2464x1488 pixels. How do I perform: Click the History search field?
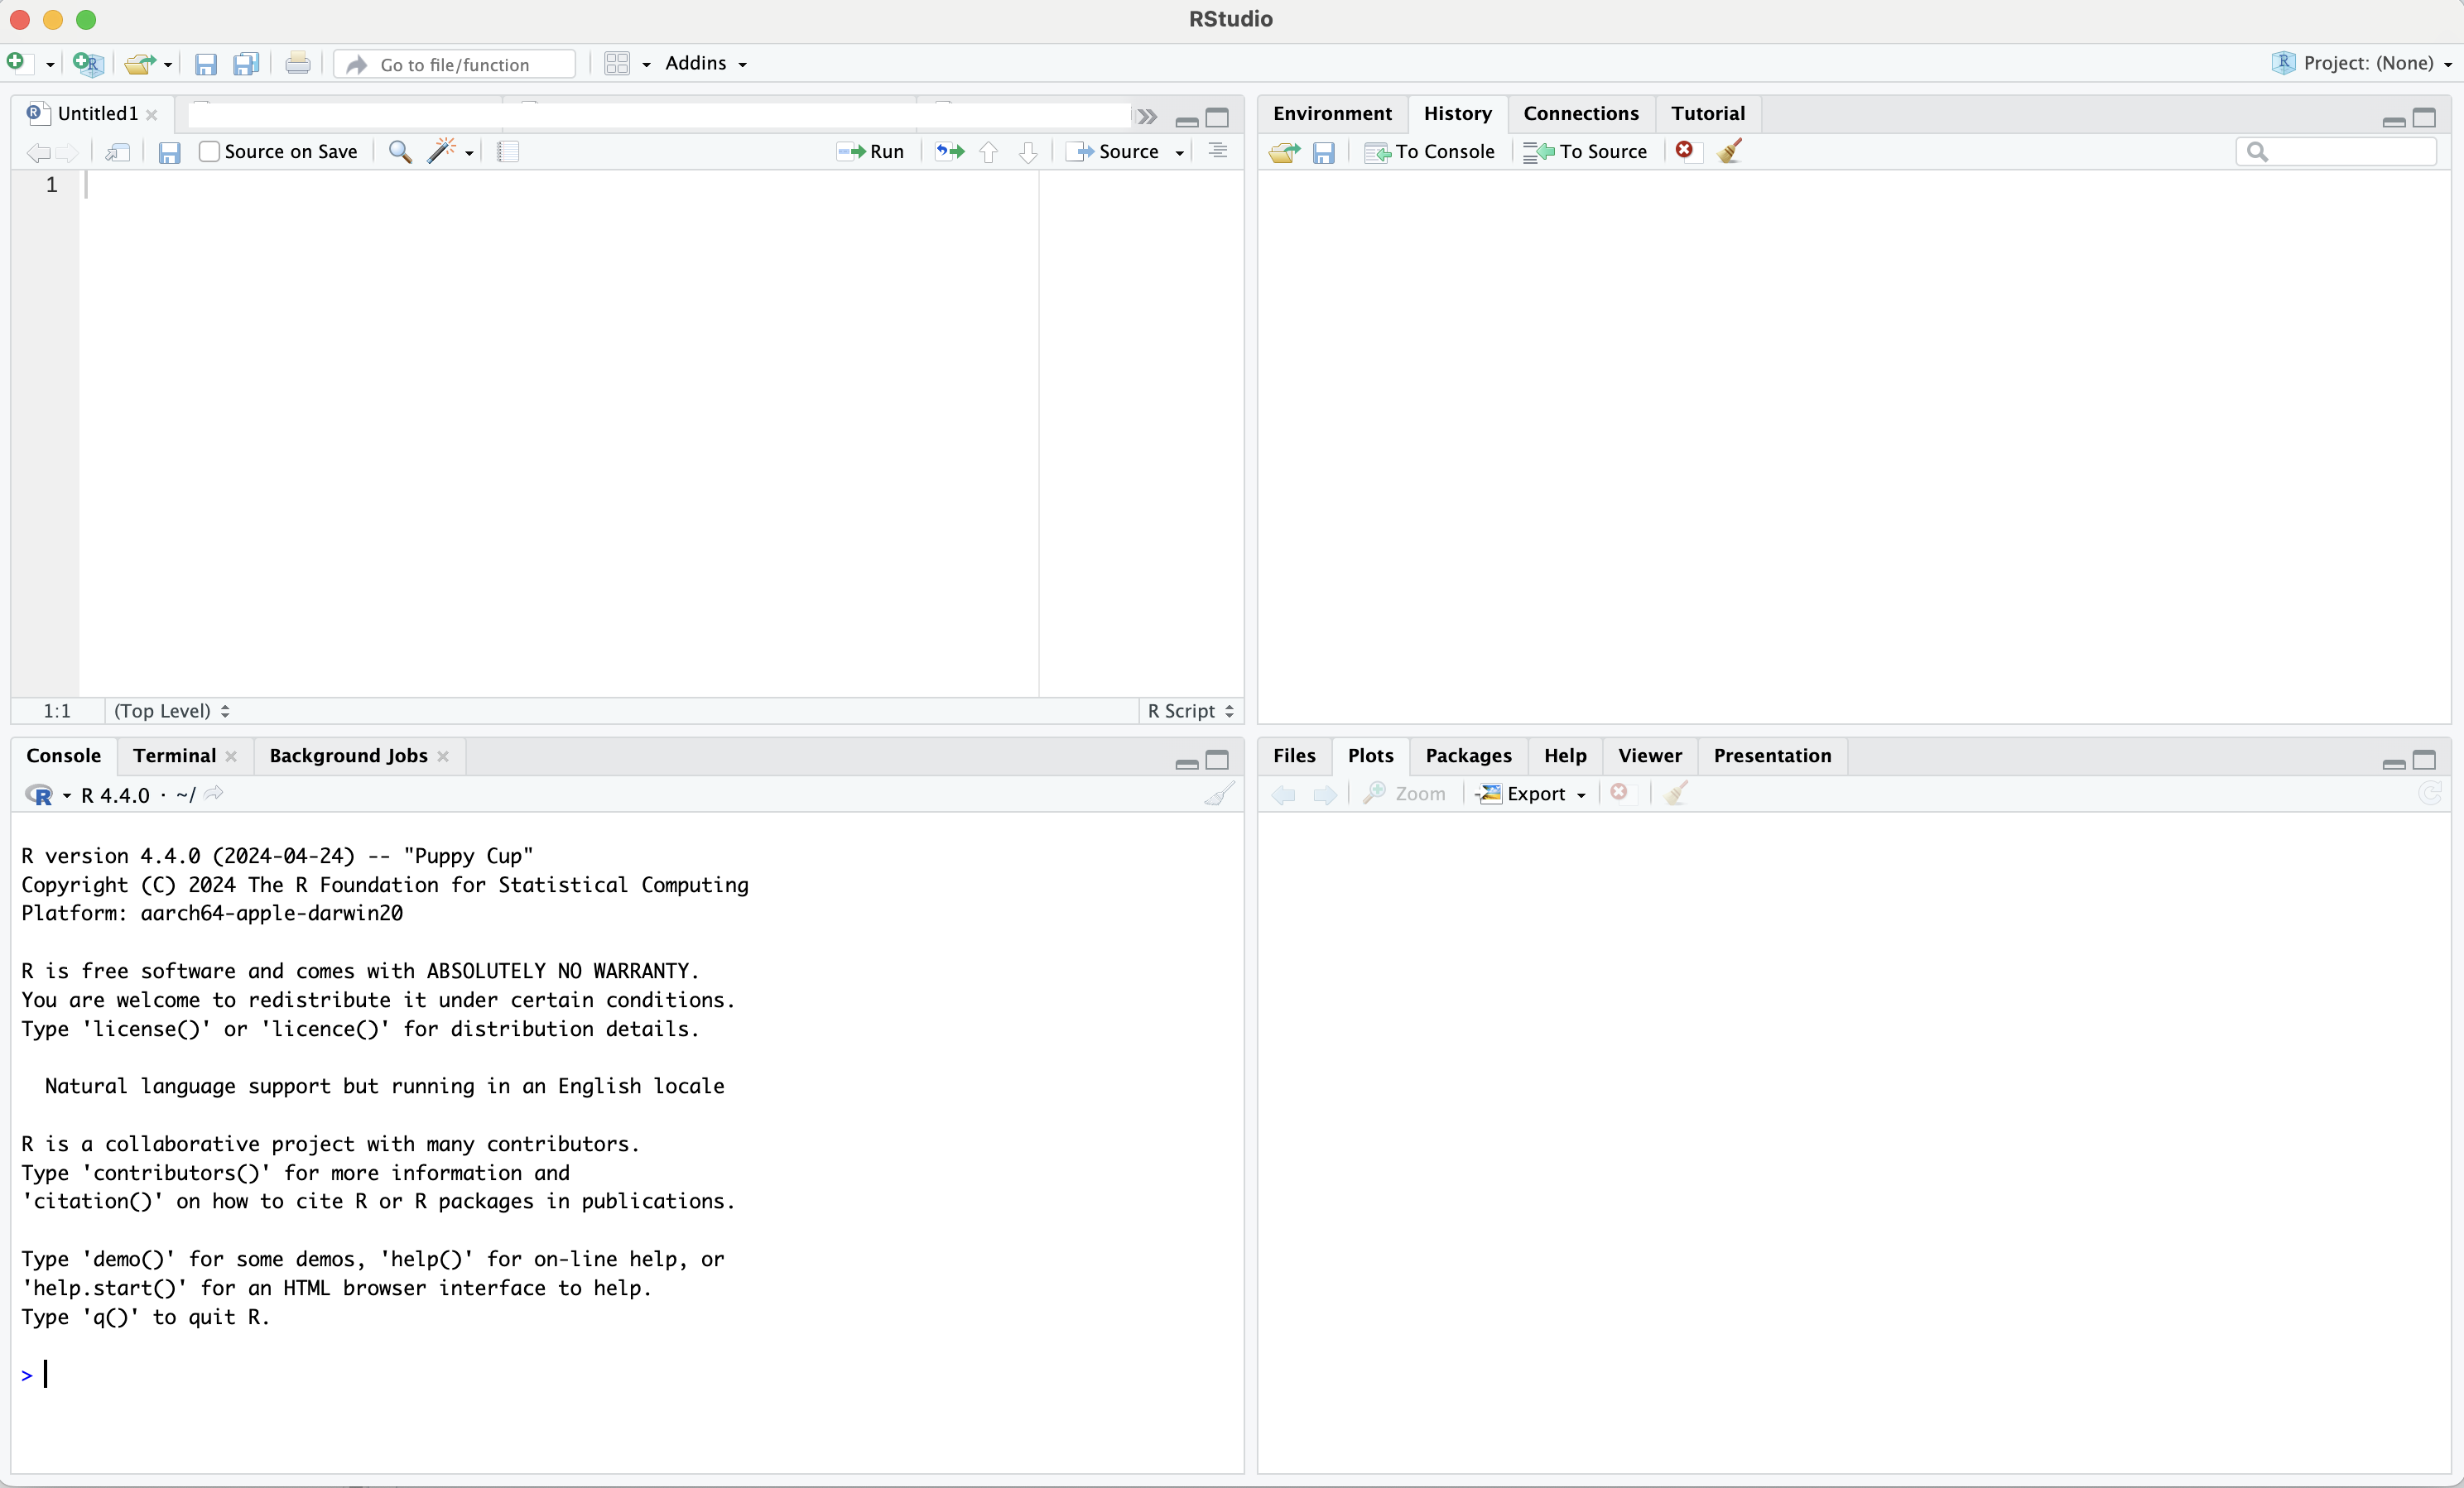coord(2336,151)
